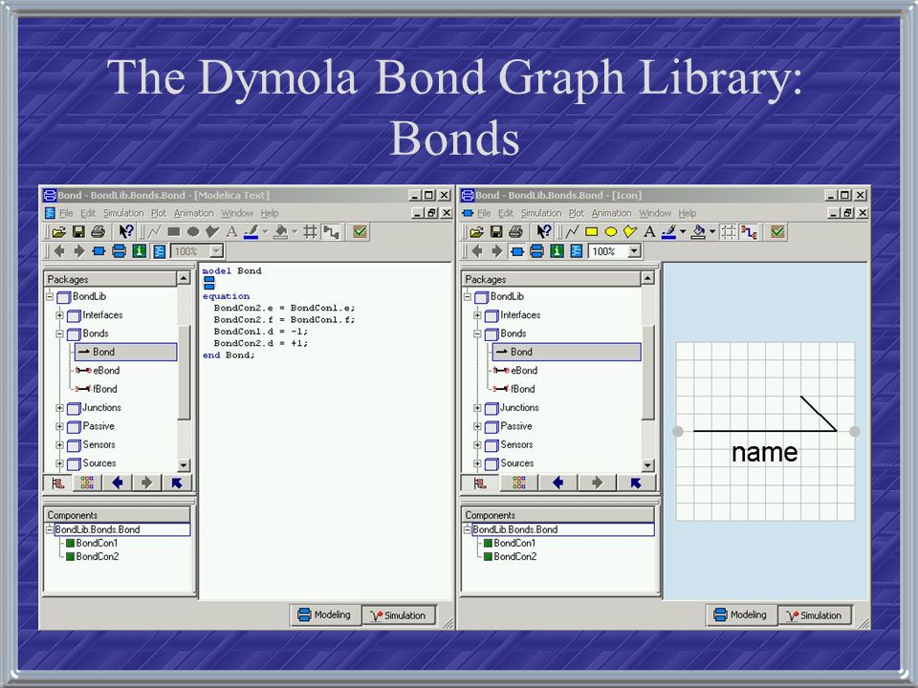918x688 pixels.
Task: Show documentation layer in right window toolbar
Action: pyautogui.click(x=557, y=251)
